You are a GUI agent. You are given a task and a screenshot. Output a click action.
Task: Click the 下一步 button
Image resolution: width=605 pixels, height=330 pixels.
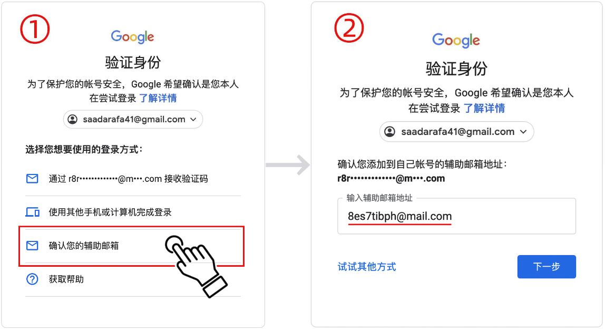point(547,267)
